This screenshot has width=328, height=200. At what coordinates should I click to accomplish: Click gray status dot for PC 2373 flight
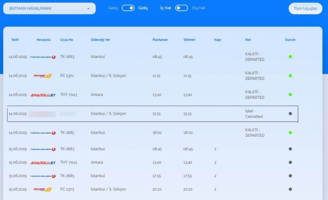coord(290,189)
